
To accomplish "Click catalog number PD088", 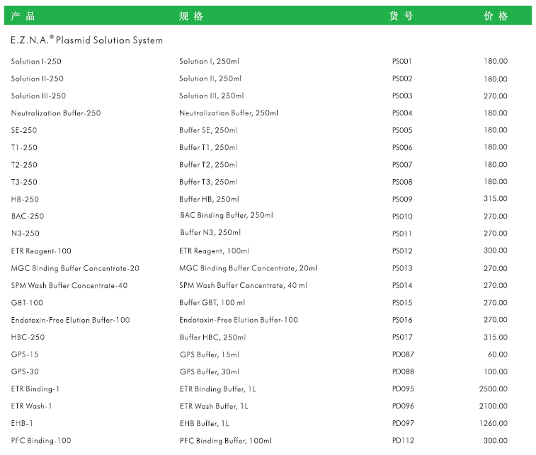I will tap(403, 372).
